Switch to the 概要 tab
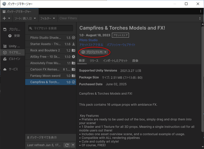Screen dimensions: 204x149 [x=82, y=61]
